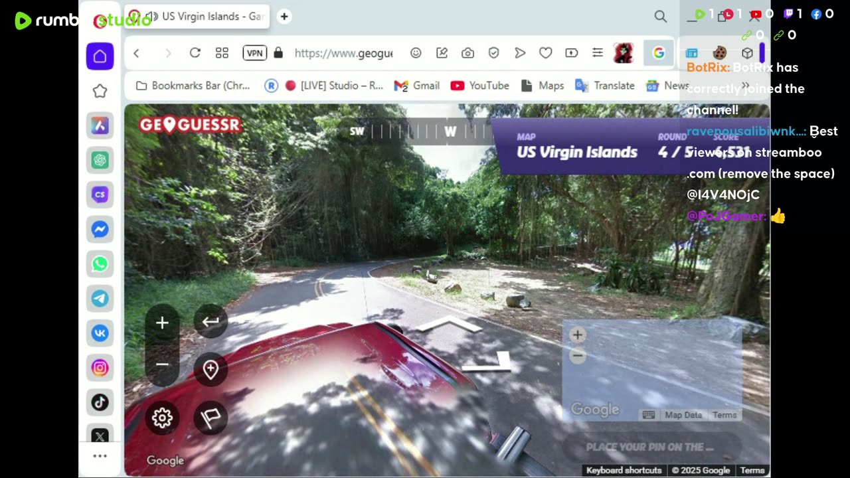Open the Bookmarks Bar folder
This screenshot has height=478, width=850.
click(x=193, y=86)
